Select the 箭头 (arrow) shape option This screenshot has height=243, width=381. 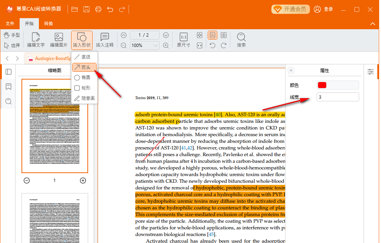tap(84, 67)
